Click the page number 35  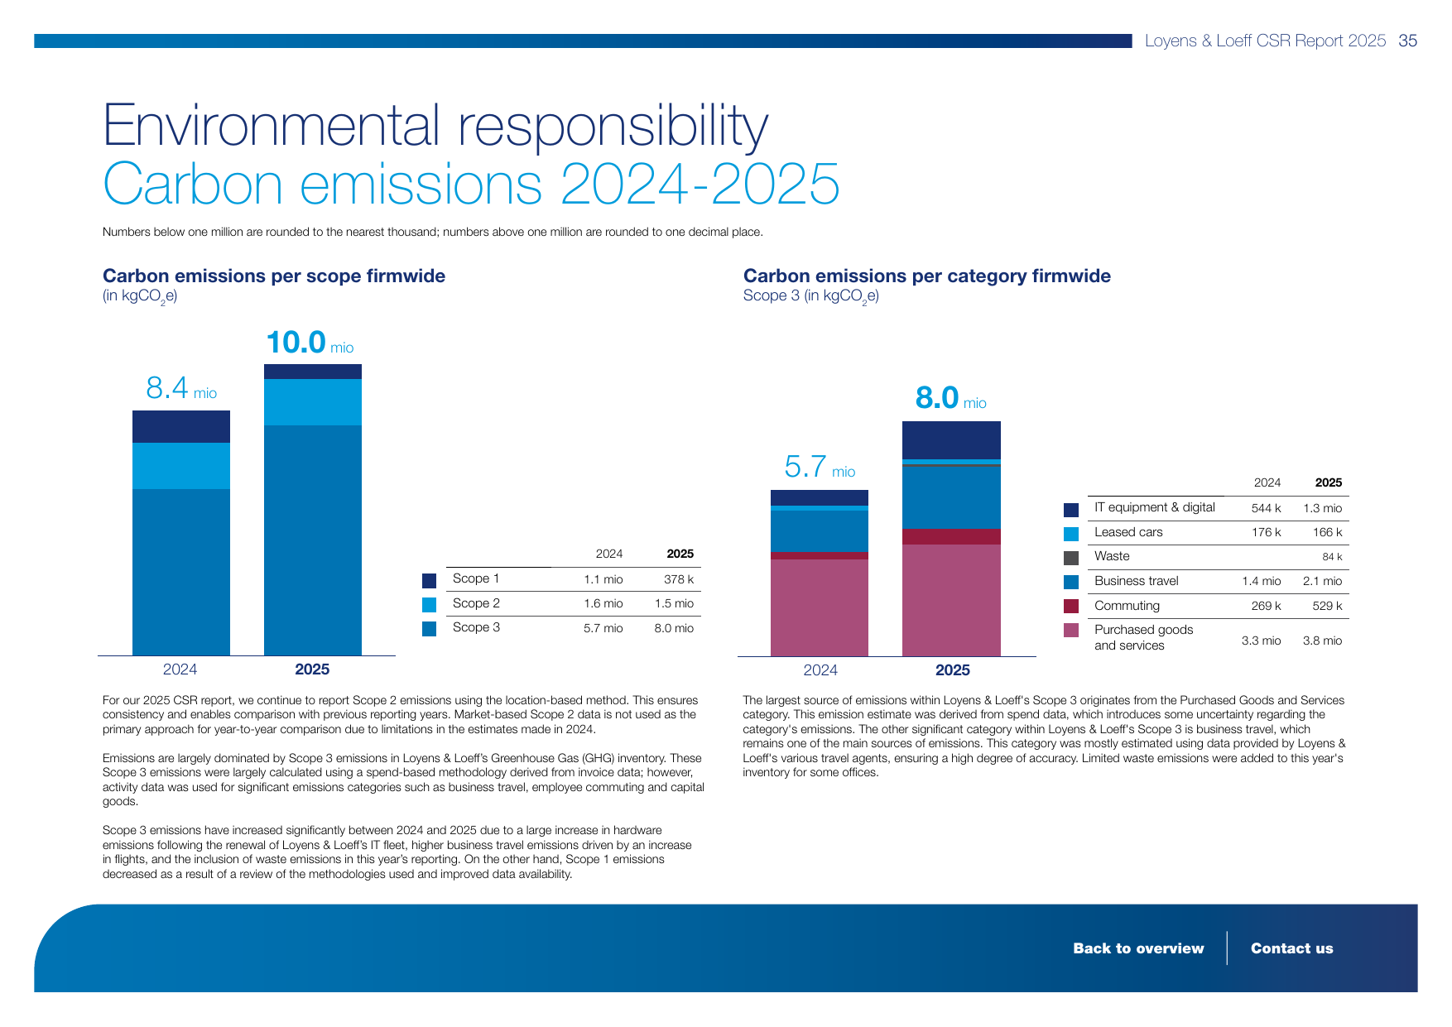tap(1407, 41)
